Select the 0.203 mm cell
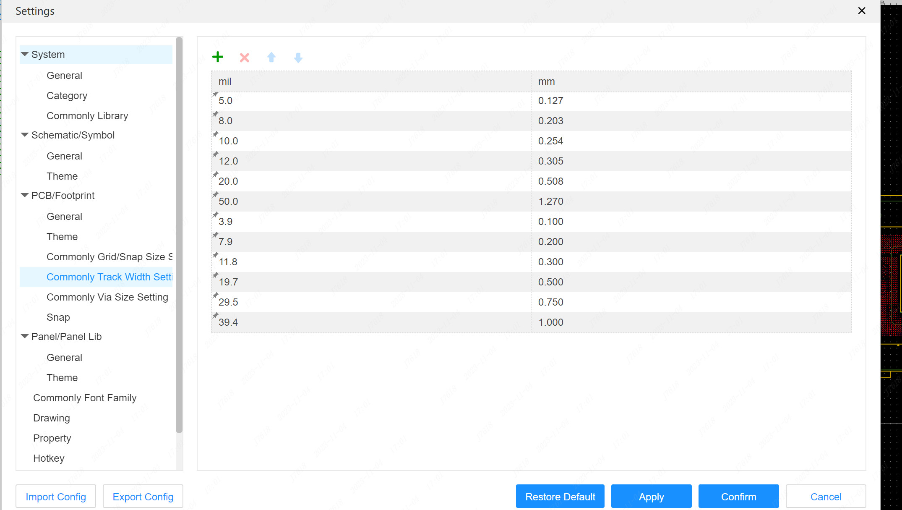Screen dimensions: 902x510 (x=691, y=121)
